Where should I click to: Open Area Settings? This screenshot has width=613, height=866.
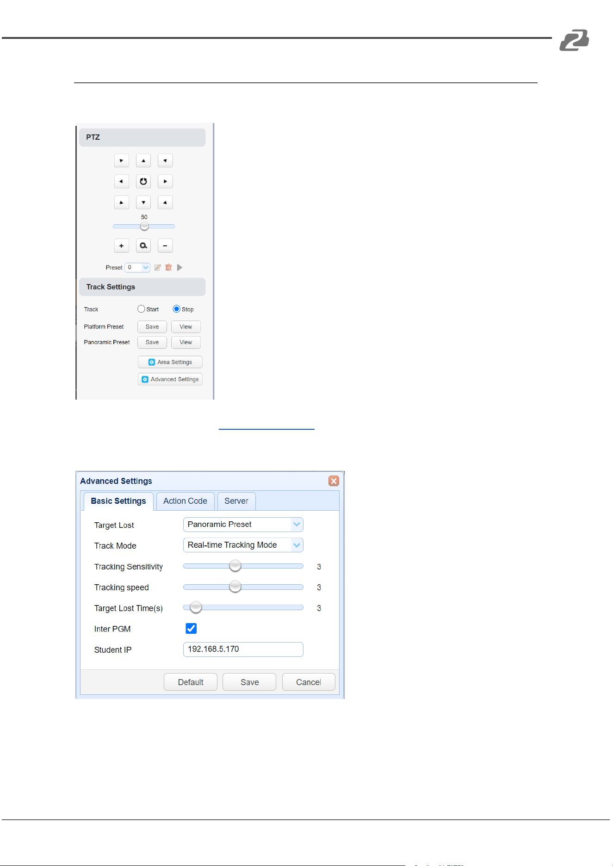click(170, 362)
